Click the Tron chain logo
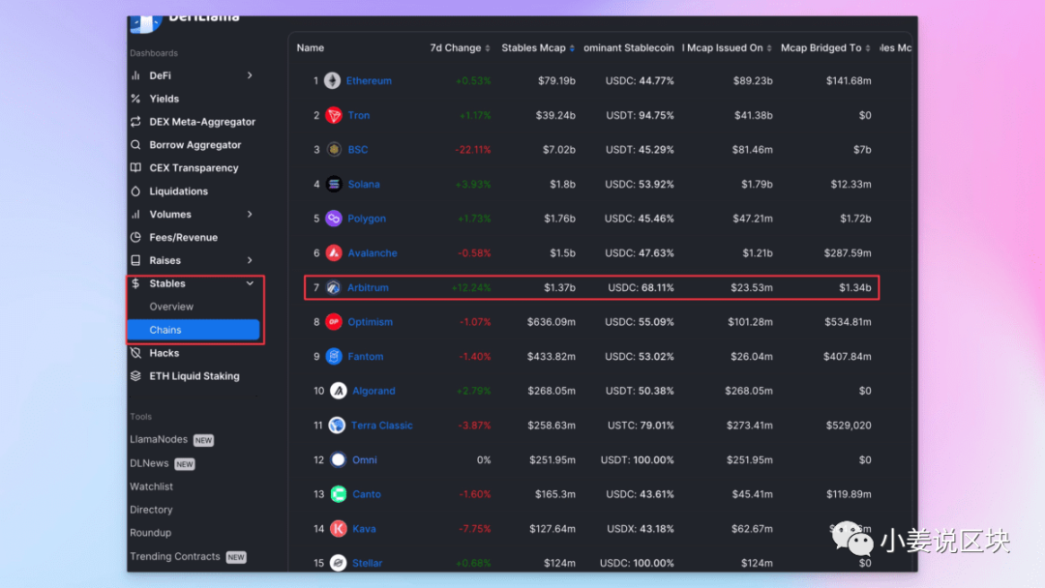1045x588 pixels. pyautogui.click(x=334, y=115)
